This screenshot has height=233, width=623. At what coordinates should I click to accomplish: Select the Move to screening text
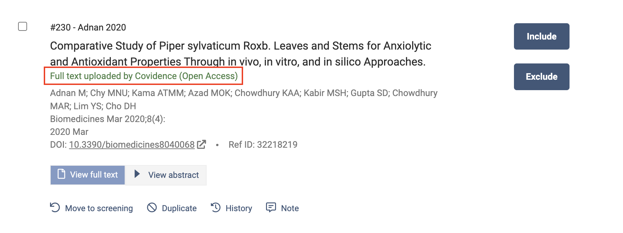point(99,208)
